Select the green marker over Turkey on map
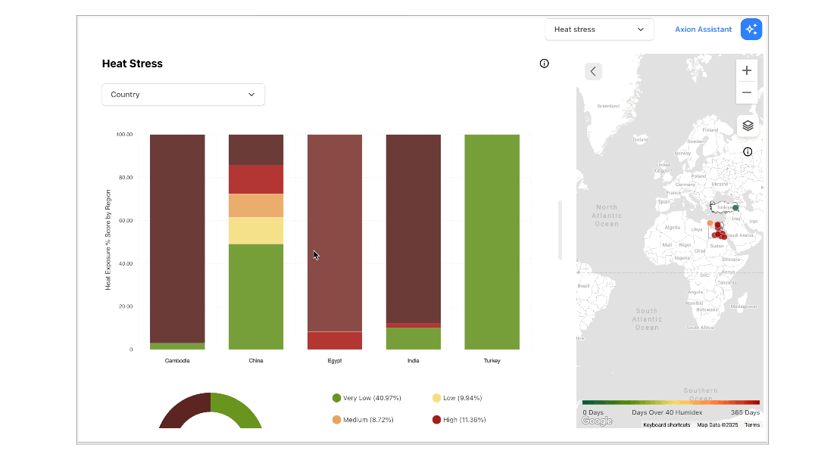 [x=735, y=207]
